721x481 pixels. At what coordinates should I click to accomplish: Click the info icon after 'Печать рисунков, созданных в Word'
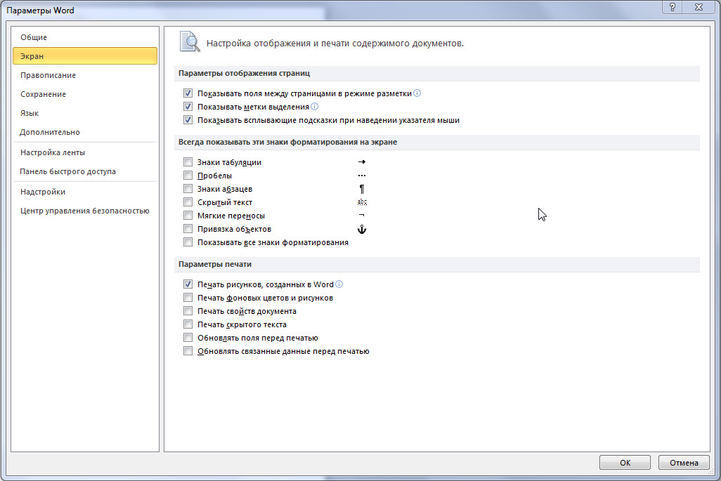coord(339,284)
